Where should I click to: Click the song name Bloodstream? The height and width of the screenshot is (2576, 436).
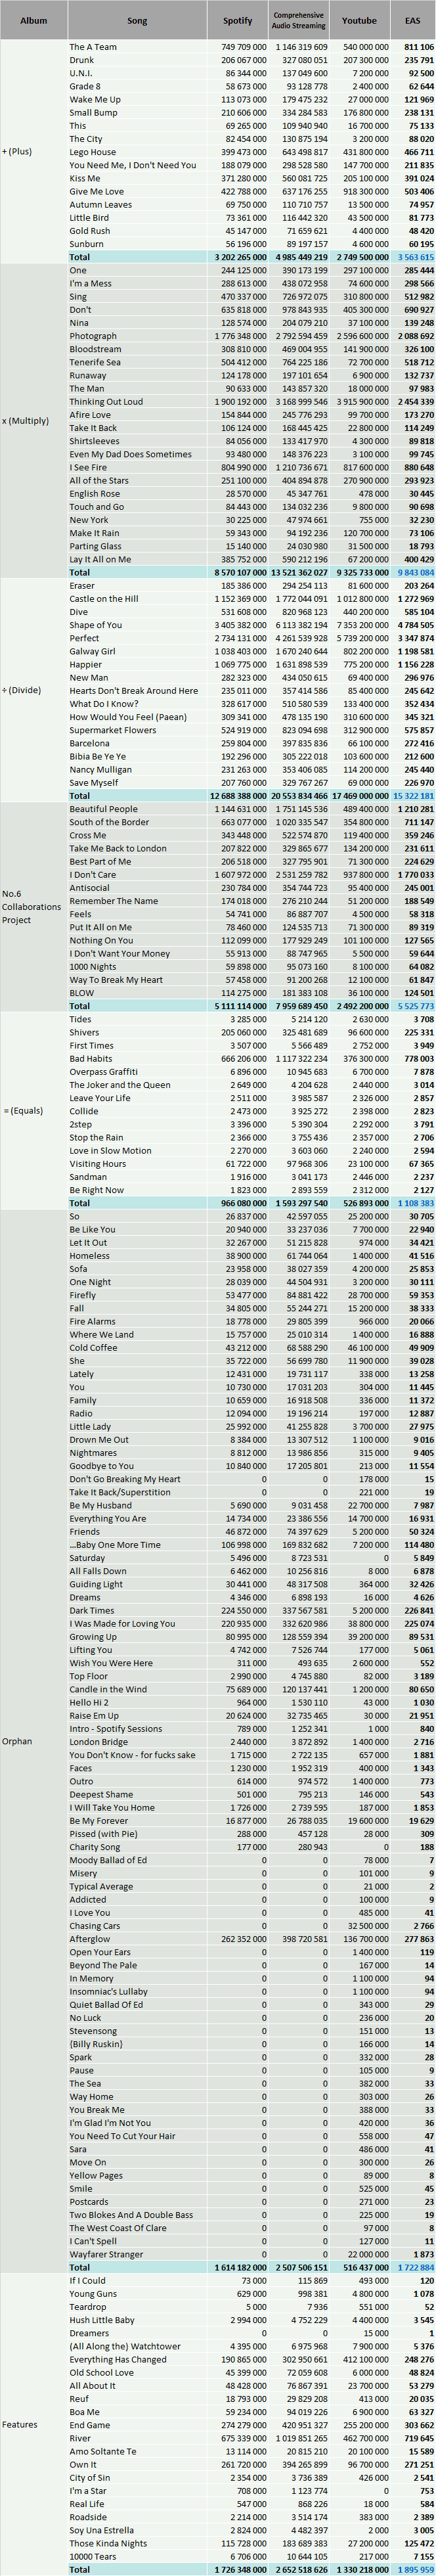(95, 349)
